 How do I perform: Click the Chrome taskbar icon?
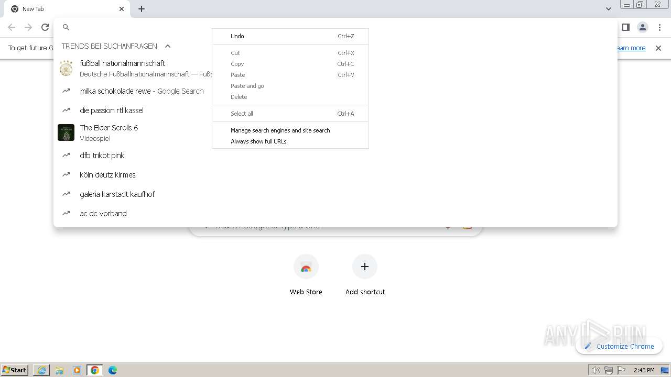click(95, 370)
